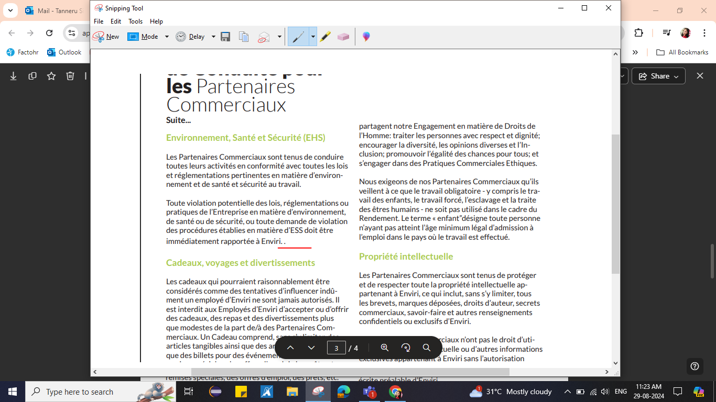
Task: Open the notification center icon
Action: pos(678,392)
